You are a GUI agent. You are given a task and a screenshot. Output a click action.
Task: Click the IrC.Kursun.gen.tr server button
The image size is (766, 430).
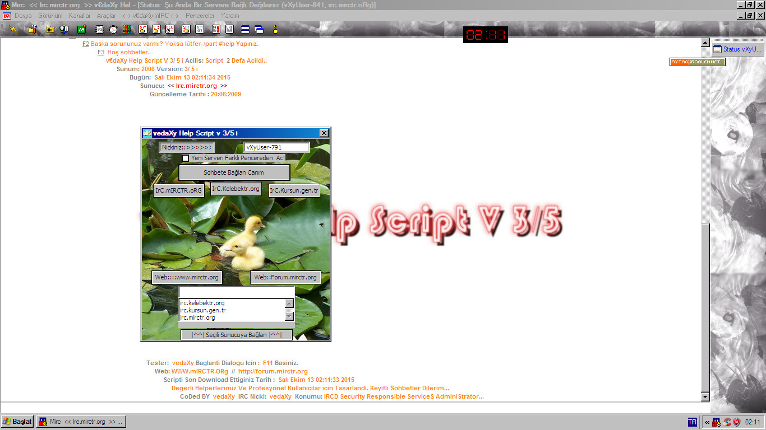pos(294,190)
